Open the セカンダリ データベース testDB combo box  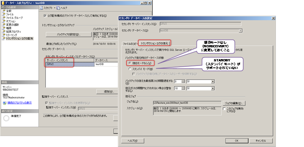click(201, 31)
